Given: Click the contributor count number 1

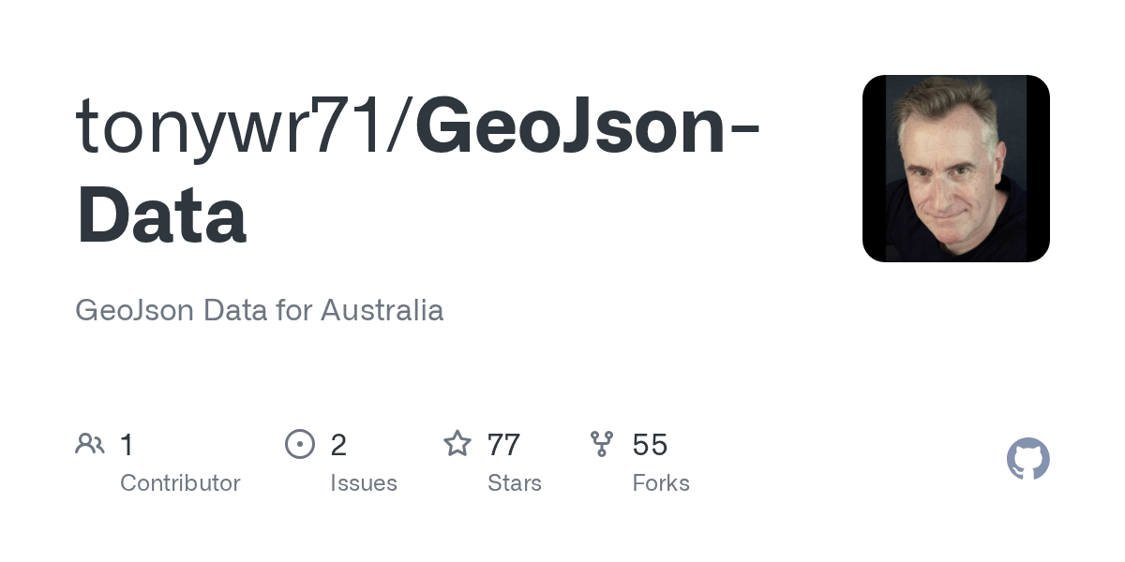Looking at the screenshot, I should pos(127,445).
